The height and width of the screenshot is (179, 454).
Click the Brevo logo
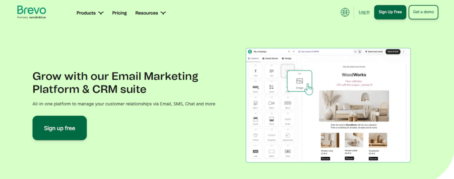tap(31, 12)
